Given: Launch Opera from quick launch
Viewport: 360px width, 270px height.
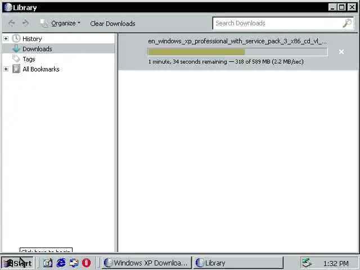Looking at the screenshot, I should (x=86, y=263).
